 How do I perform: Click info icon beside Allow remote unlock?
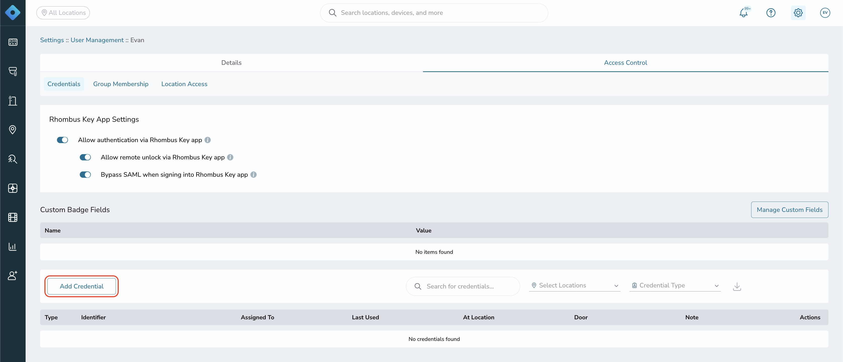point(230,157)
